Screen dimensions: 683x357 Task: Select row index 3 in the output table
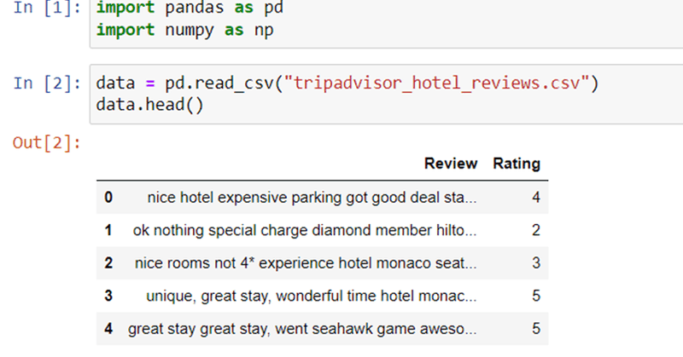point(108,296)
